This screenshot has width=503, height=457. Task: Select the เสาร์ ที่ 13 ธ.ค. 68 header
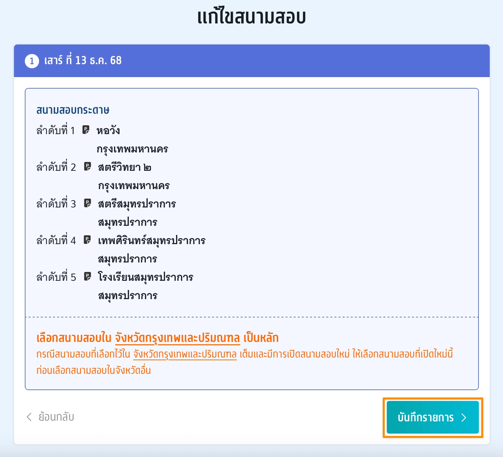click(83, 61)
